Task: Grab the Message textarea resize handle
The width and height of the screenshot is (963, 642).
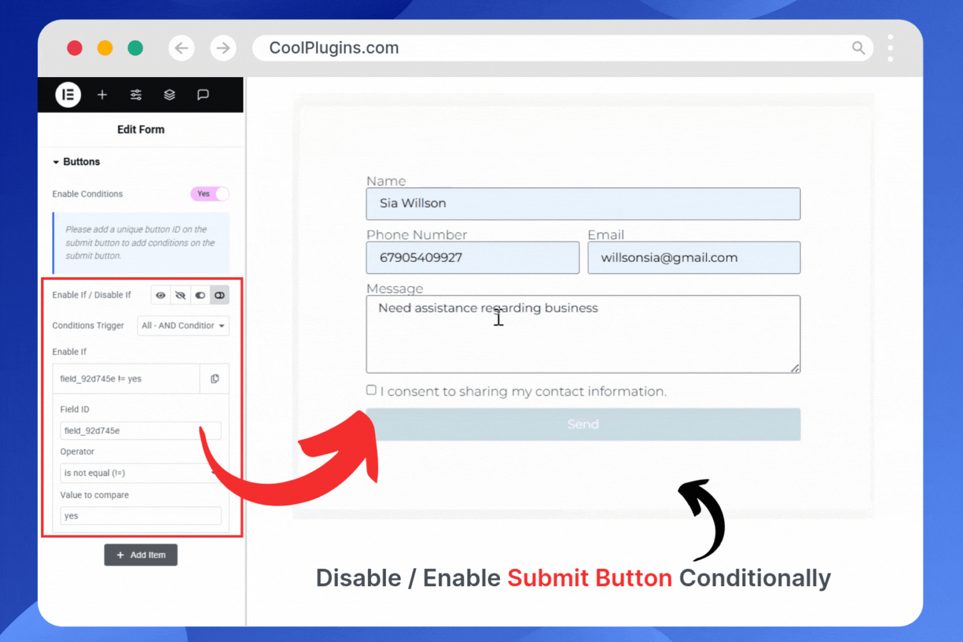Action: point(795,368)
